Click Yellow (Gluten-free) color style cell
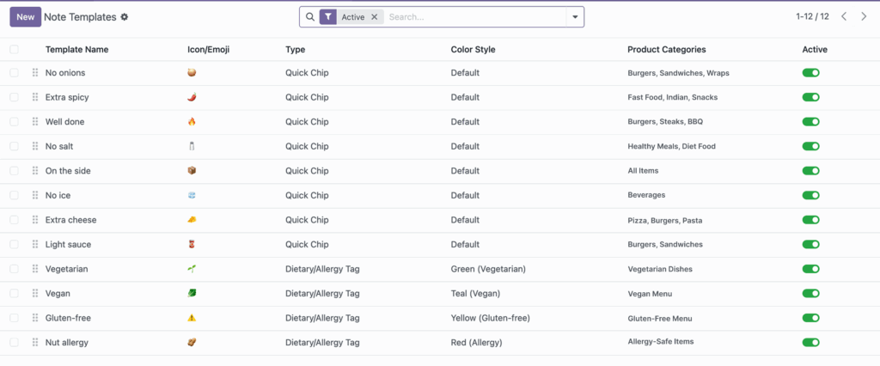Viewport: 880px width, 366px height. coord(491,318)
